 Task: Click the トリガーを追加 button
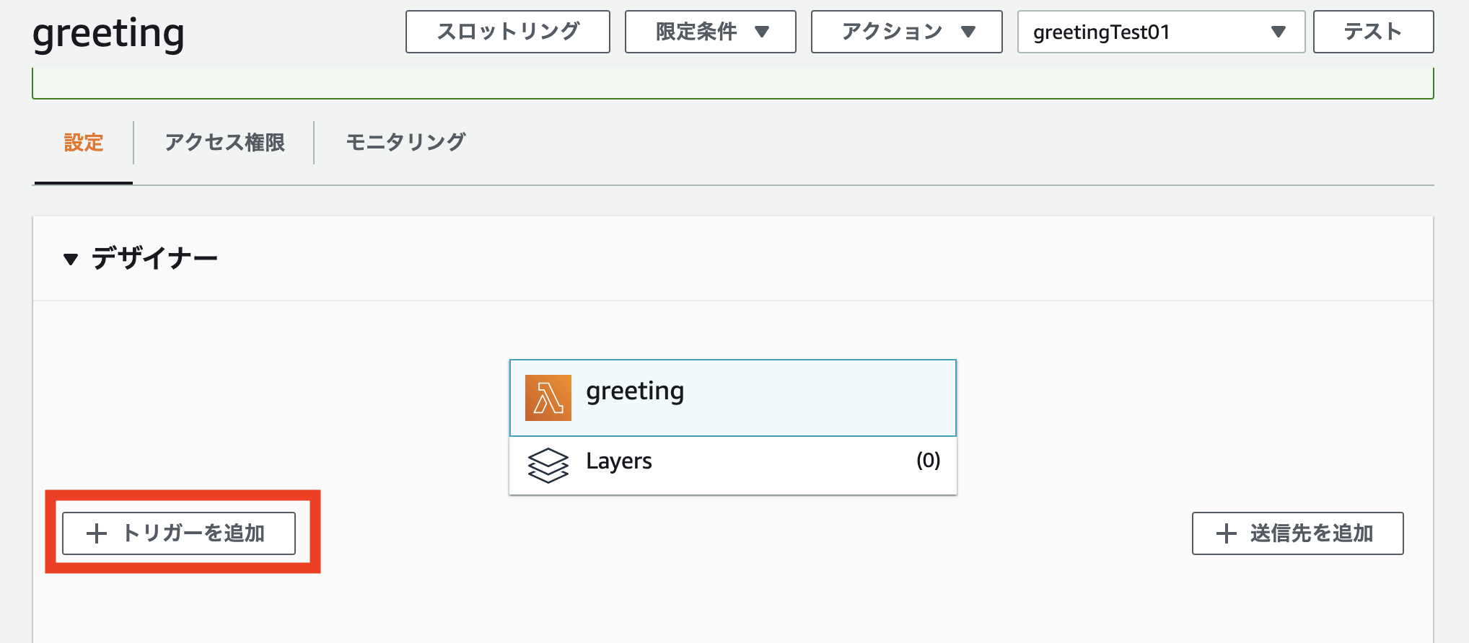179,533
